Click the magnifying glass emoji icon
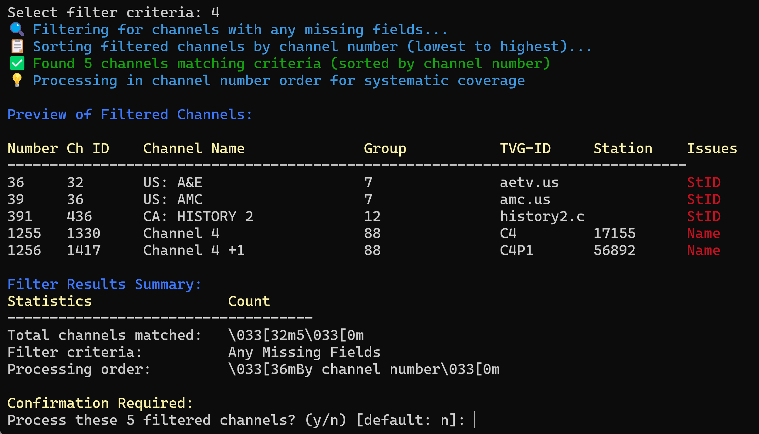This screenshot has height=434, width=759. point(17,29)
